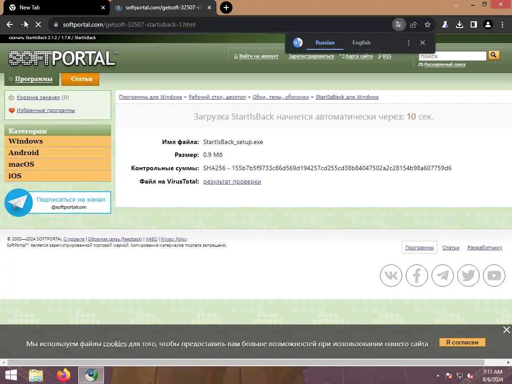Click the Я согласен cookie button
The height and width of the screenshot is (384, 512).
coord(462,342)
